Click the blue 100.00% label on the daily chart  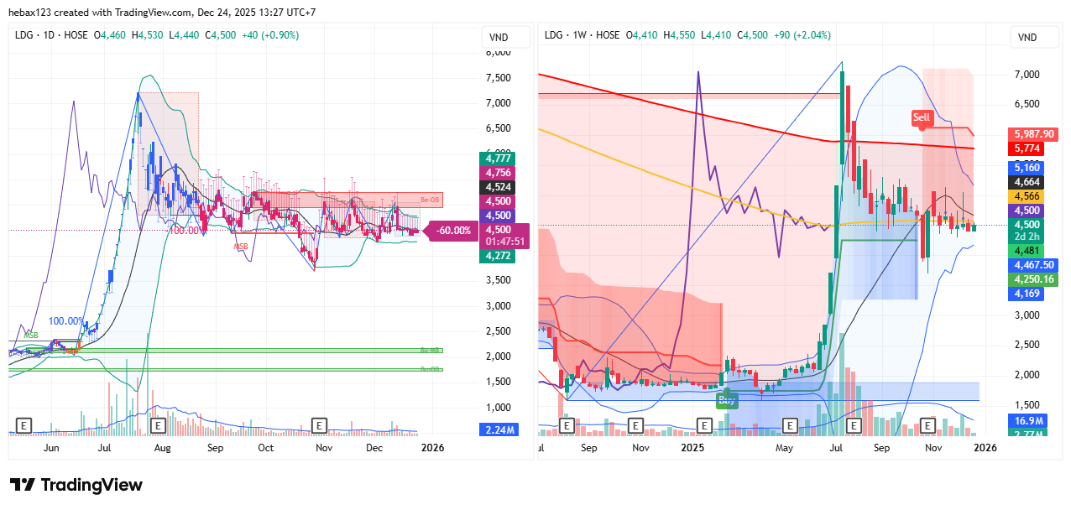tap(66, 321)
